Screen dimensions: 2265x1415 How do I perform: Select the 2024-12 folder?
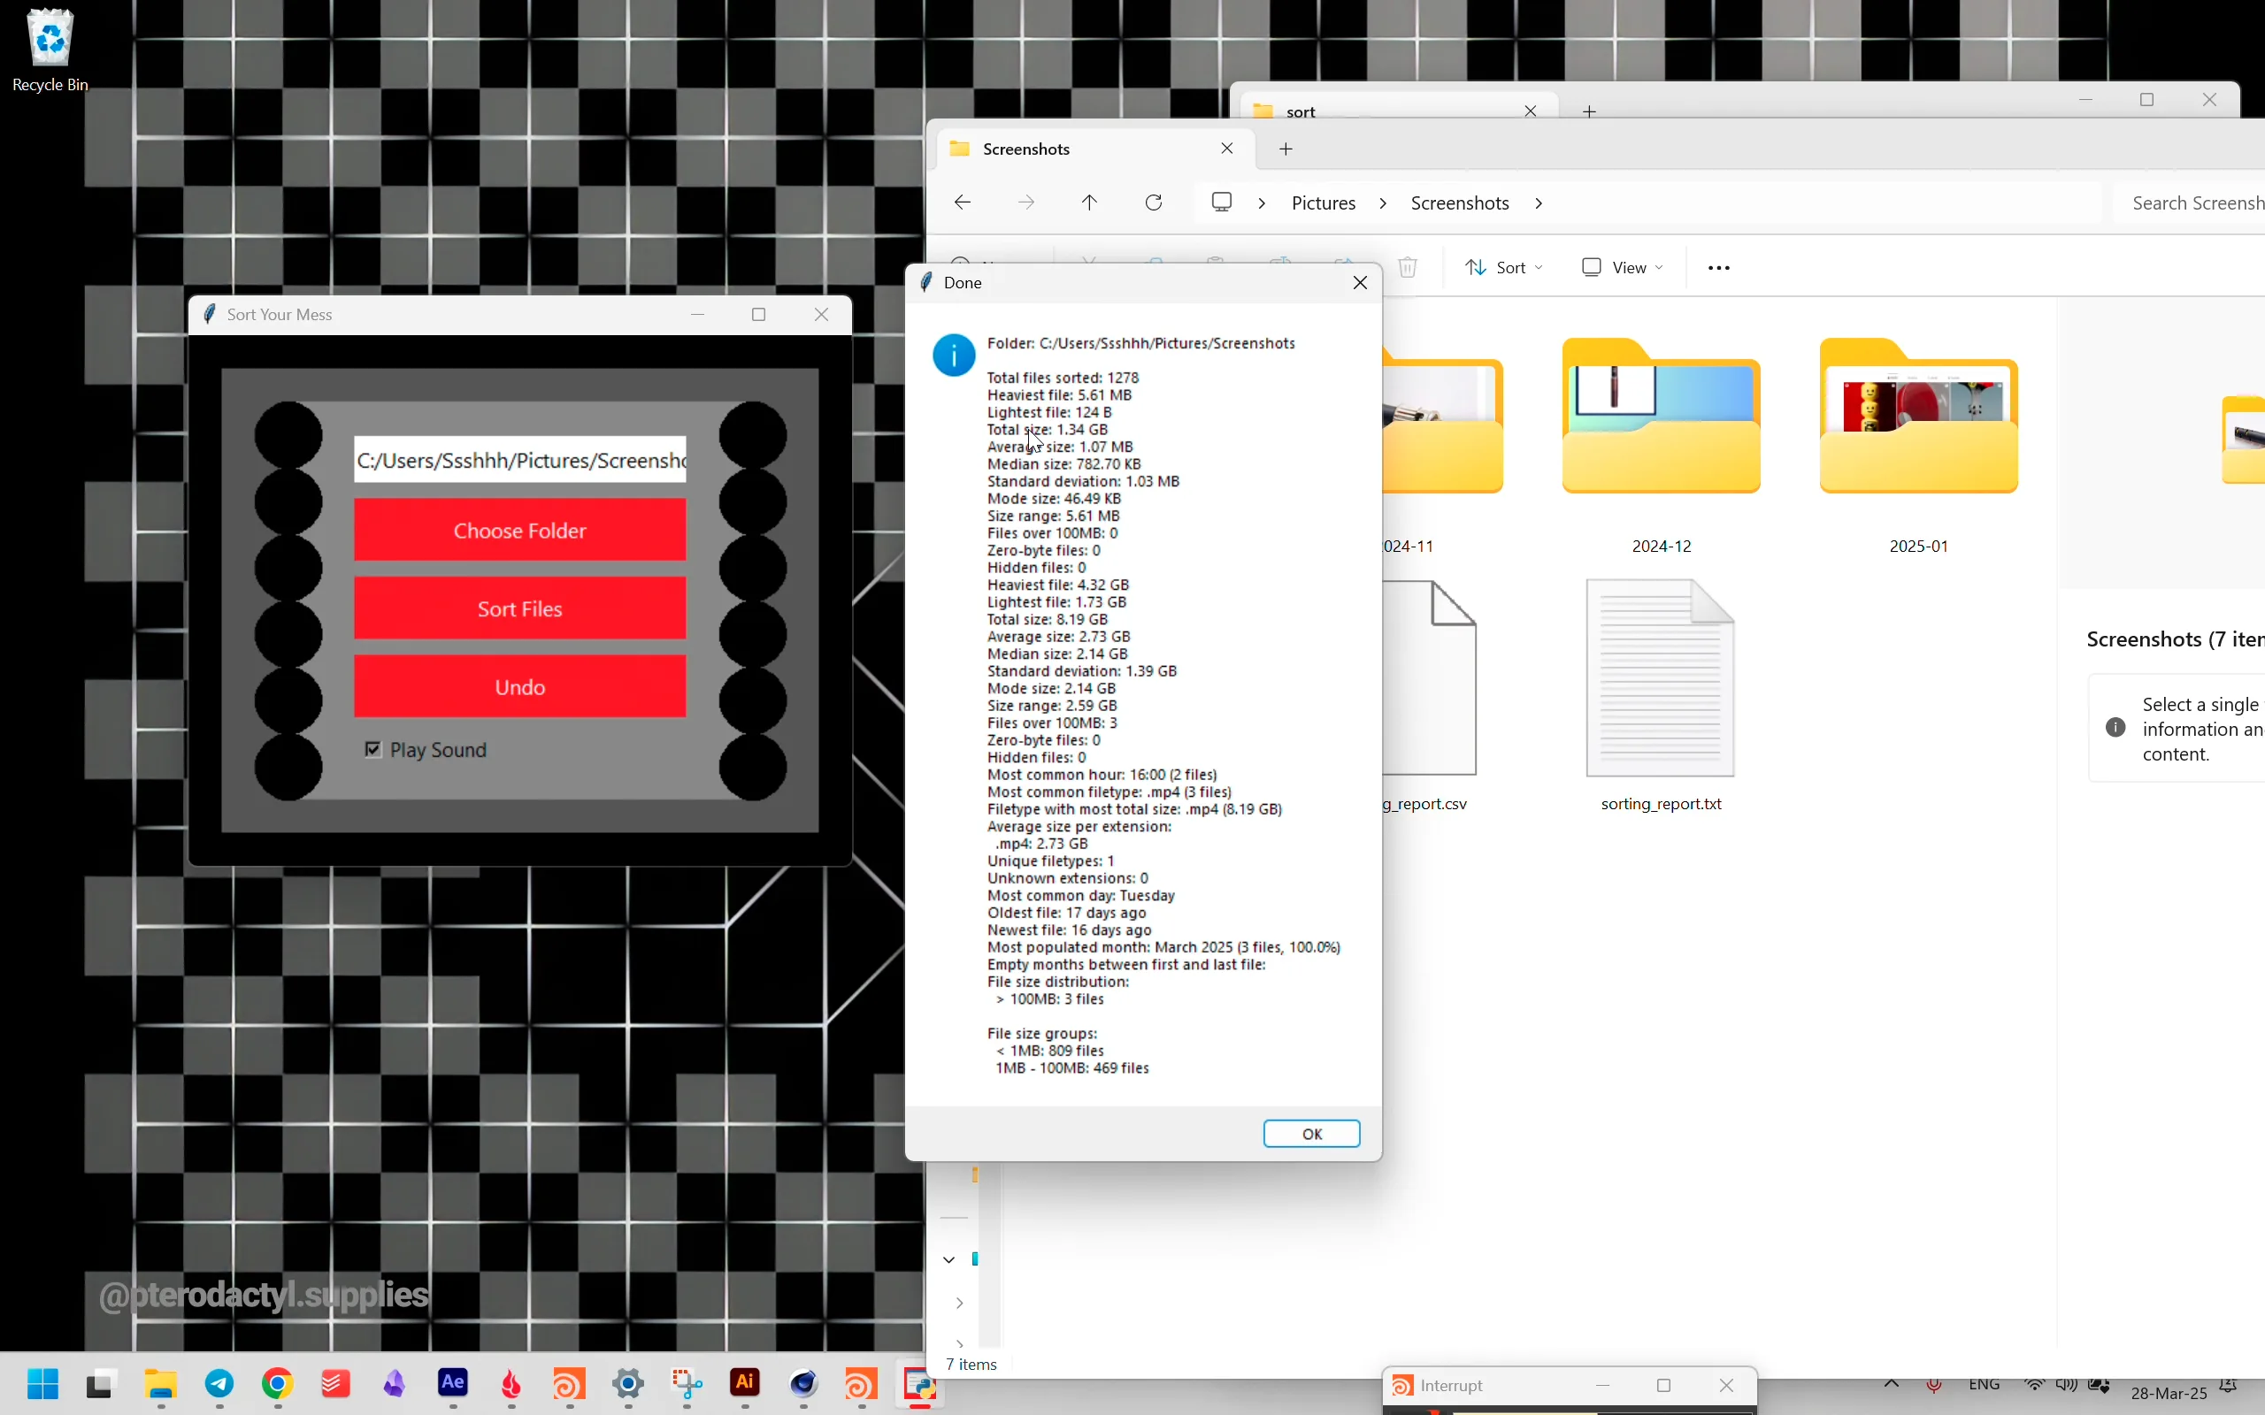1662,446
